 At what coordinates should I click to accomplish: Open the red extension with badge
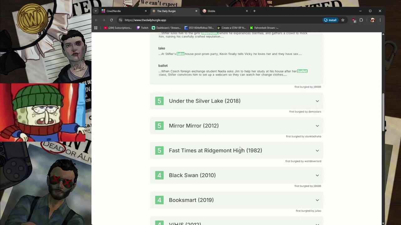point(354,20)
